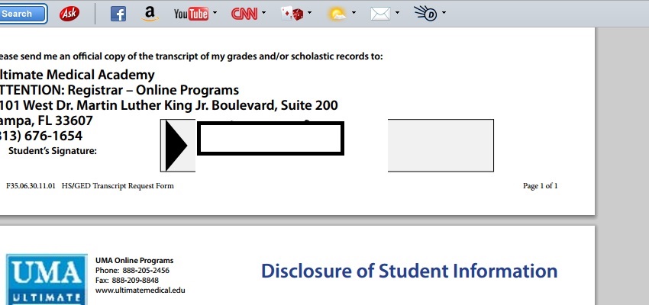This screenshot has width=649, height=305.
Task: Expand the YouTube dropdown arrow
Action: (x=215, y=12)
